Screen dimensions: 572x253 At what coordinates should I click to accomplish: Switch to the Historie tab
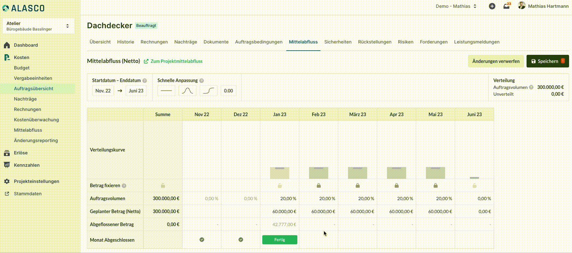point(126,42)
